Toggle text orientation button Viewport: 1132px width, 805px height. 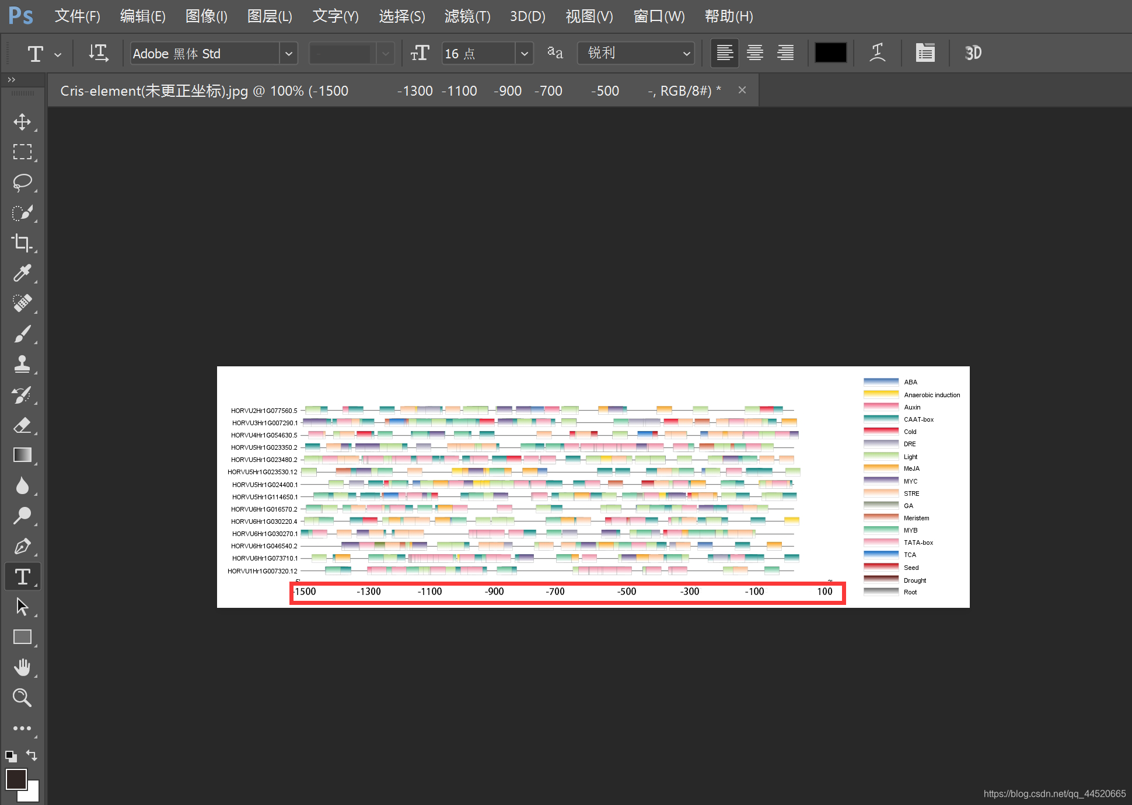(x=98, y=53)
